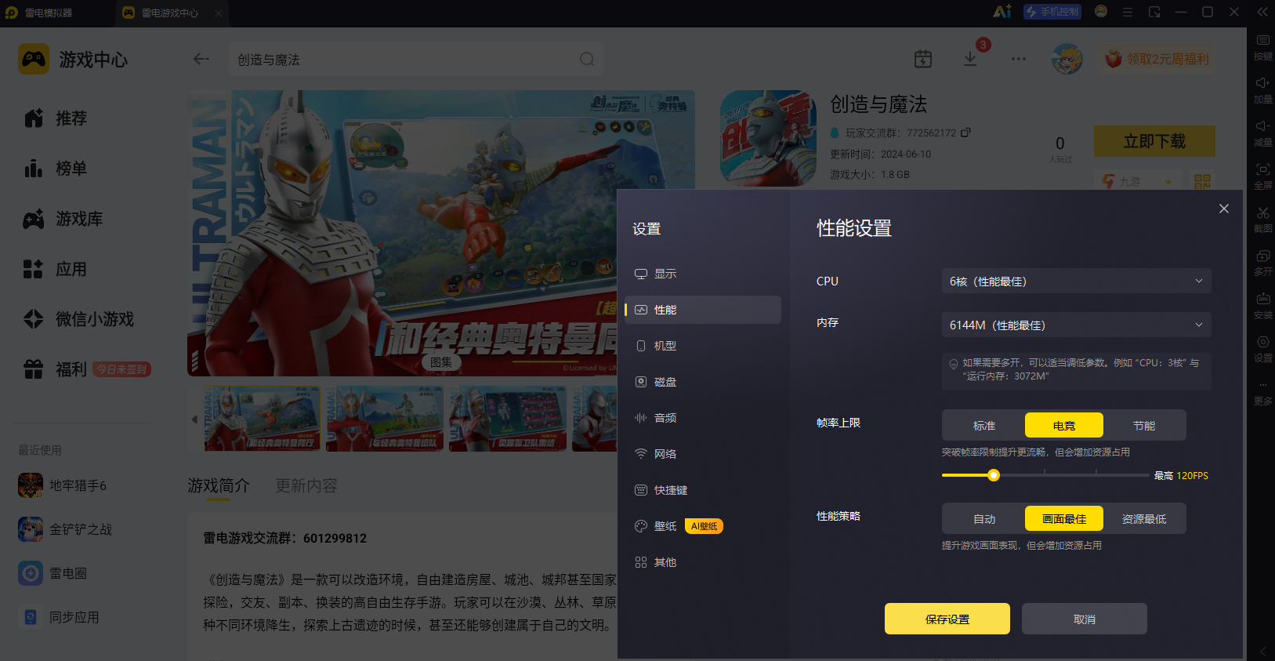This screenshot has width=1275, height=661.
Task: Expand the 内存 memory dropdown
Action: (x=1076, y=325)
